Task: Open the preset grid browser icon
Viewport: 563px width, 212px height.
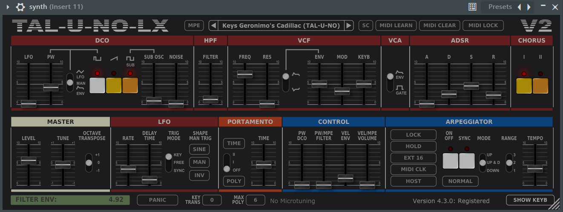Action: click(x=472, y=7)
